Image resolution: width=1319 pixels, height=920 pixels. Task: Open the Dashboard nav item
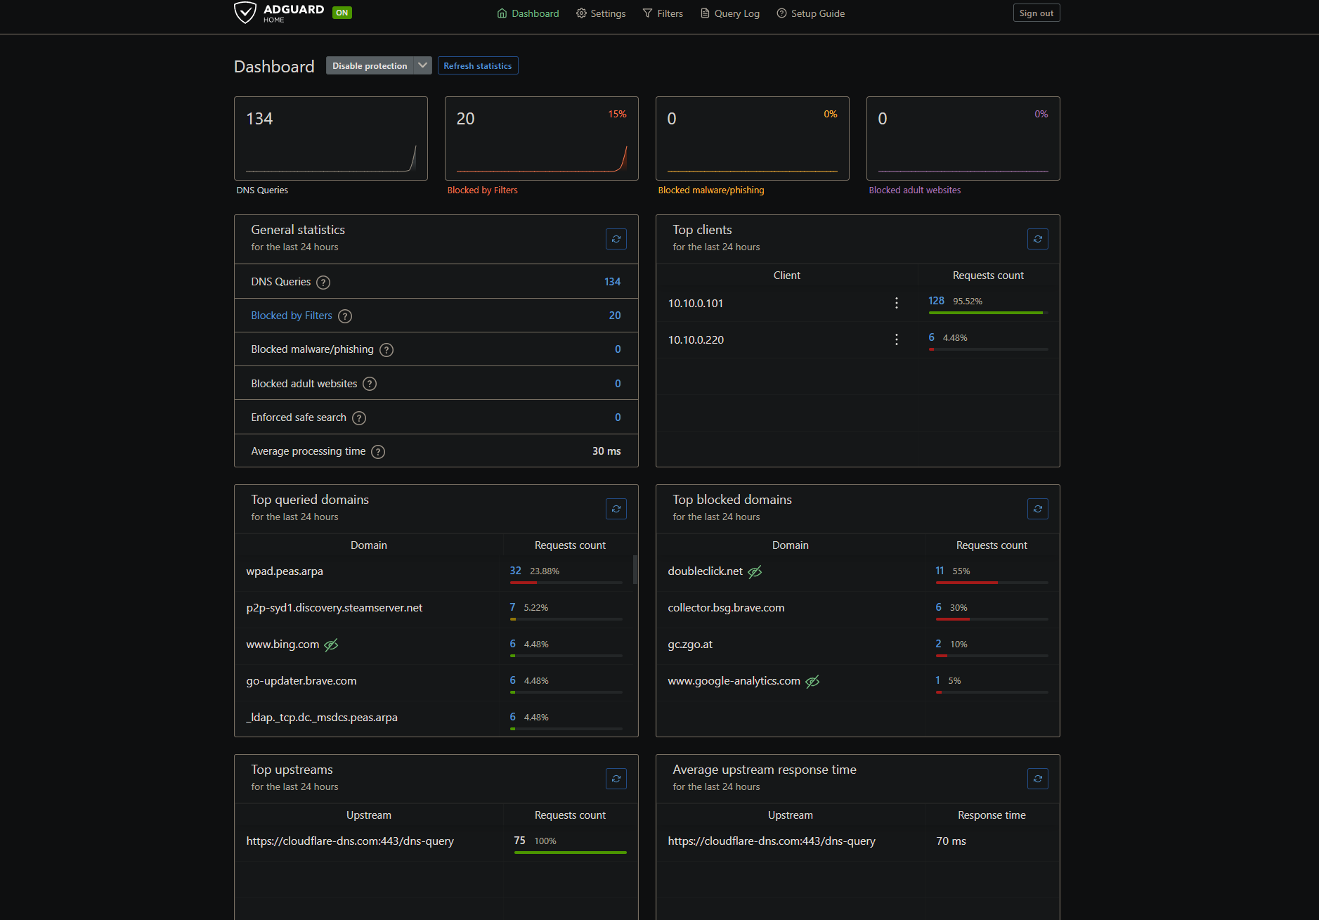click(x=528, y=13)
